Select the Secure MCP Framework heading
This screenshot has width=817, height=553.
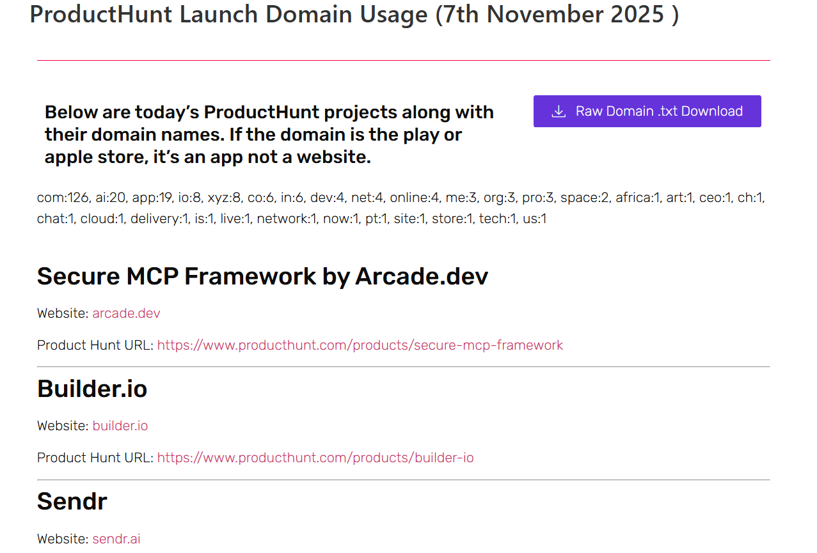pos(262,276)
